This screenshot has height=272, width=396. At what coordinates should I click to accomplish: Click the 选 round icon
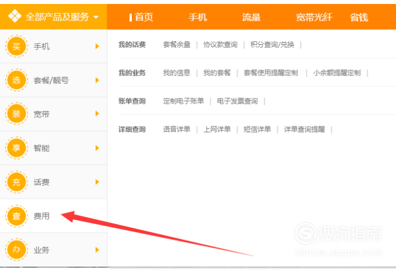click(17, 80)
